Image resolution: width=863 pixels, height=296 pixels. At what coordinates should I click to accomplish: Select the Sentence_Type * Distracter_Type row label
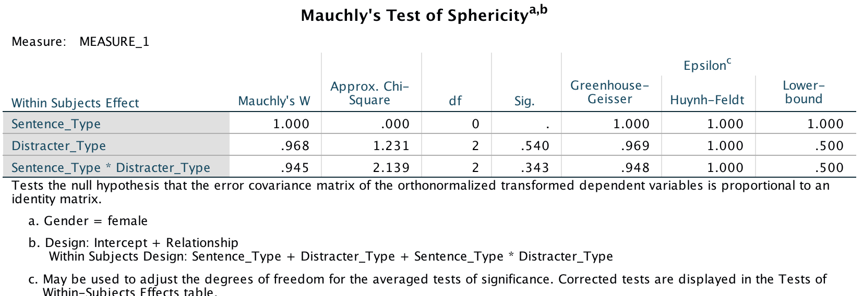pyautogui.click(x=111, y=168)
